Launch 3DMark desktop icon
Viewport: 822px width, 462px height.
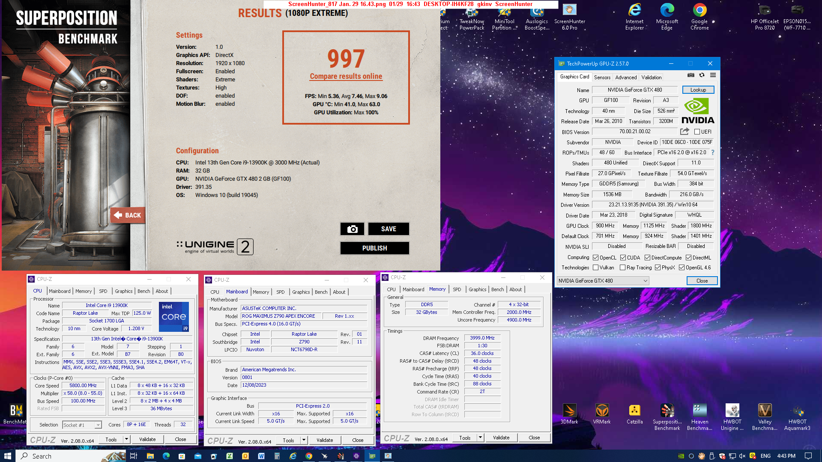pyautogui.click(x=569, y=414)
